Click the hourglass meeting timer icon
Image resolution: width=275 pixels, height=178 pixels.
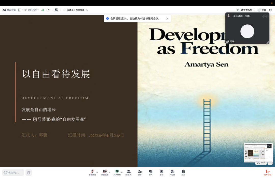(19, 10)
